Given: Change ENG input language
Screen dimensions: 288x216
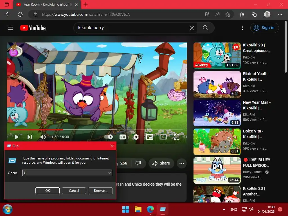Looking at the screenshot, I should 234,210.
